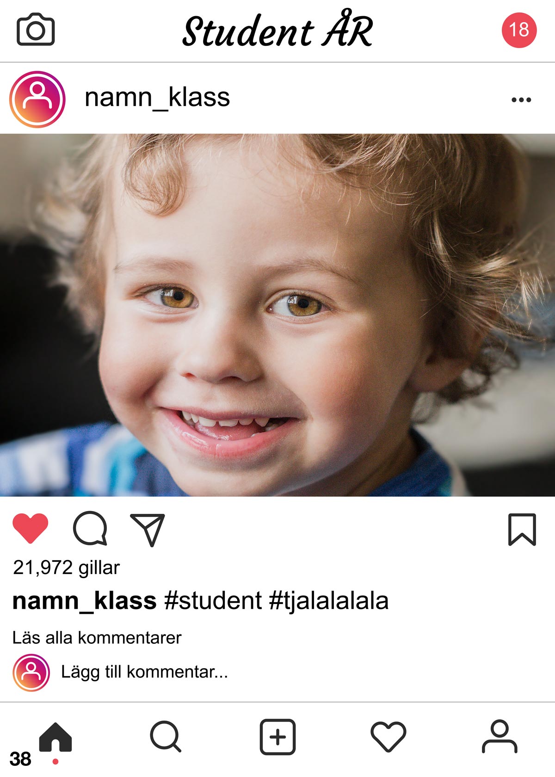Open namn_klass username in post header

click(x=157, y=98)
